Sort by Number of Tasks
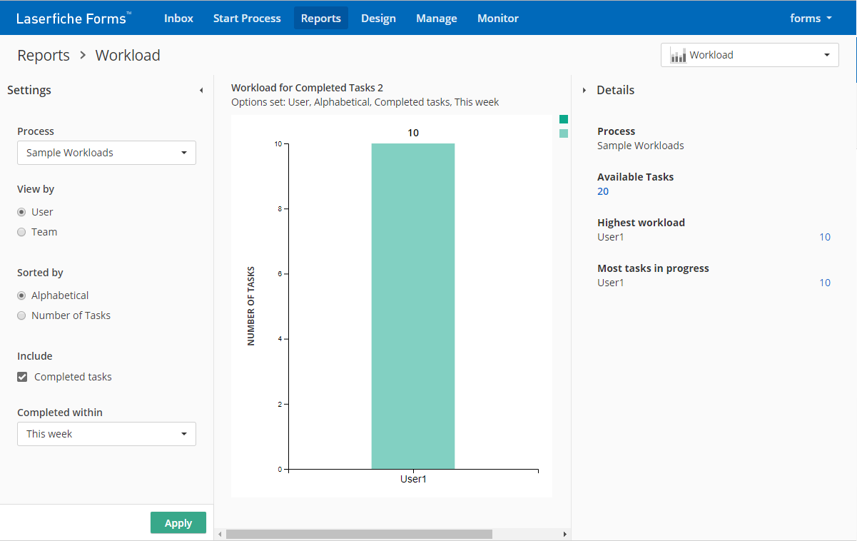This screenshot has width=857, height=541. tap(22, 315)
